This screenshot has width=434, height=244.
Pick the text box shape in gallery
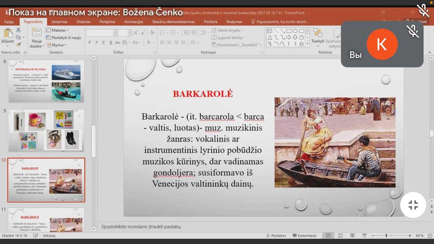270,31
